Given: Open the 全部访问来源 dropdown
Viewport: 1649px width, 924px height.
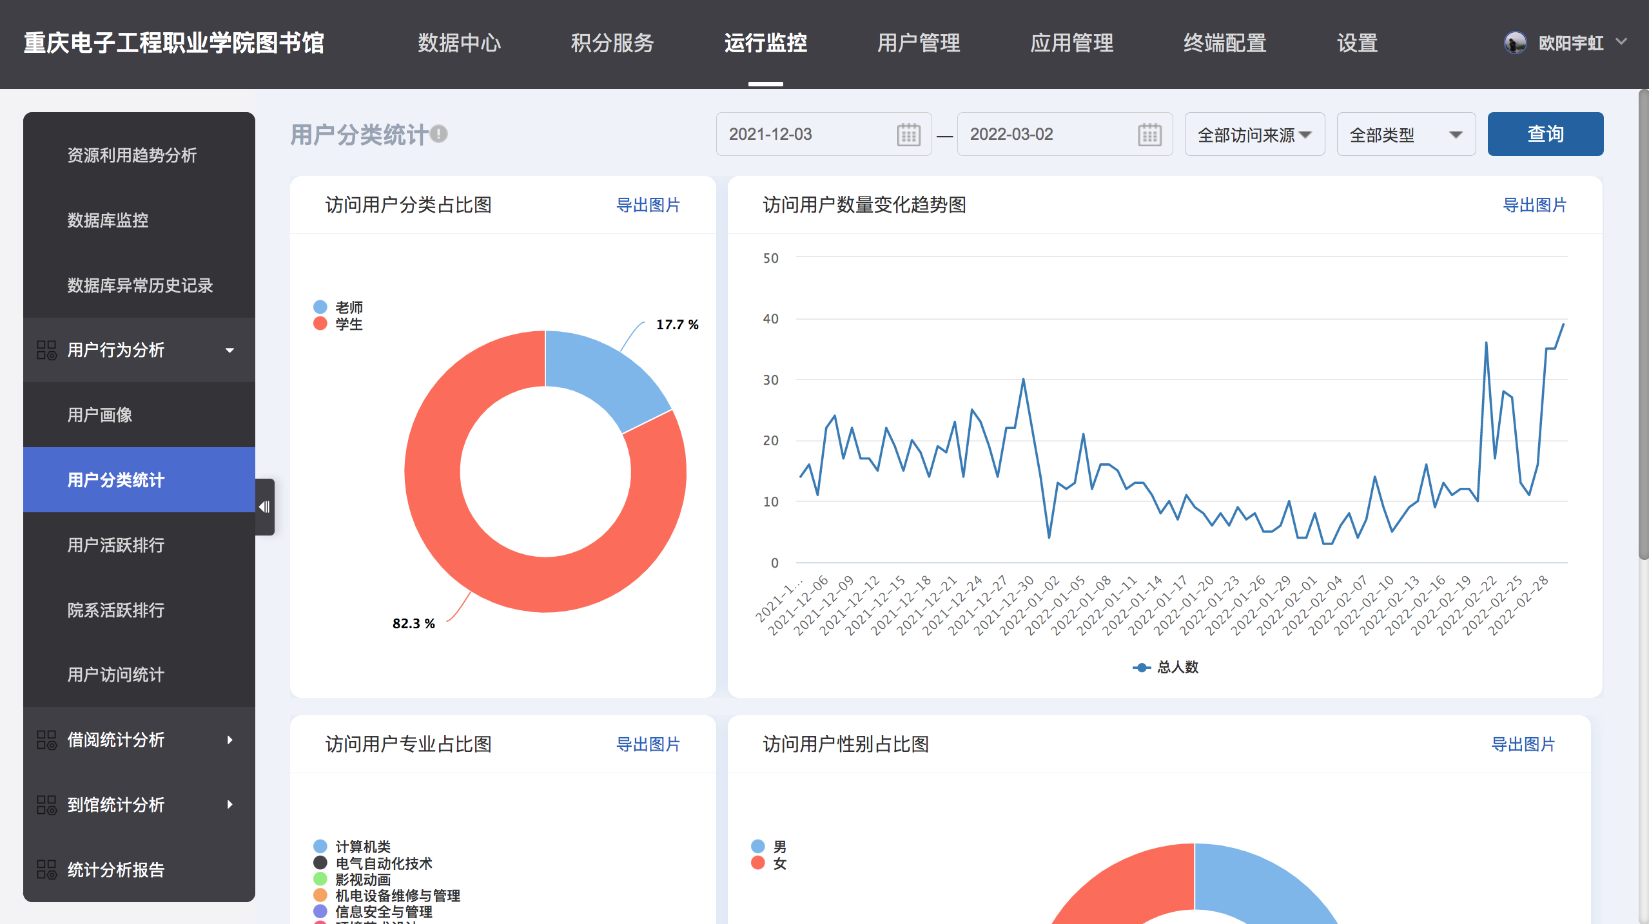Looking at the screenshot, I should tap(1254, 135).
